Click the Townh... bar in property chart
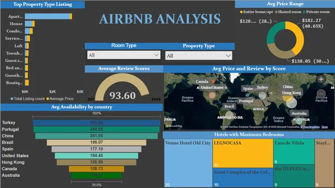The image size is (335, 188). [27, 53]
